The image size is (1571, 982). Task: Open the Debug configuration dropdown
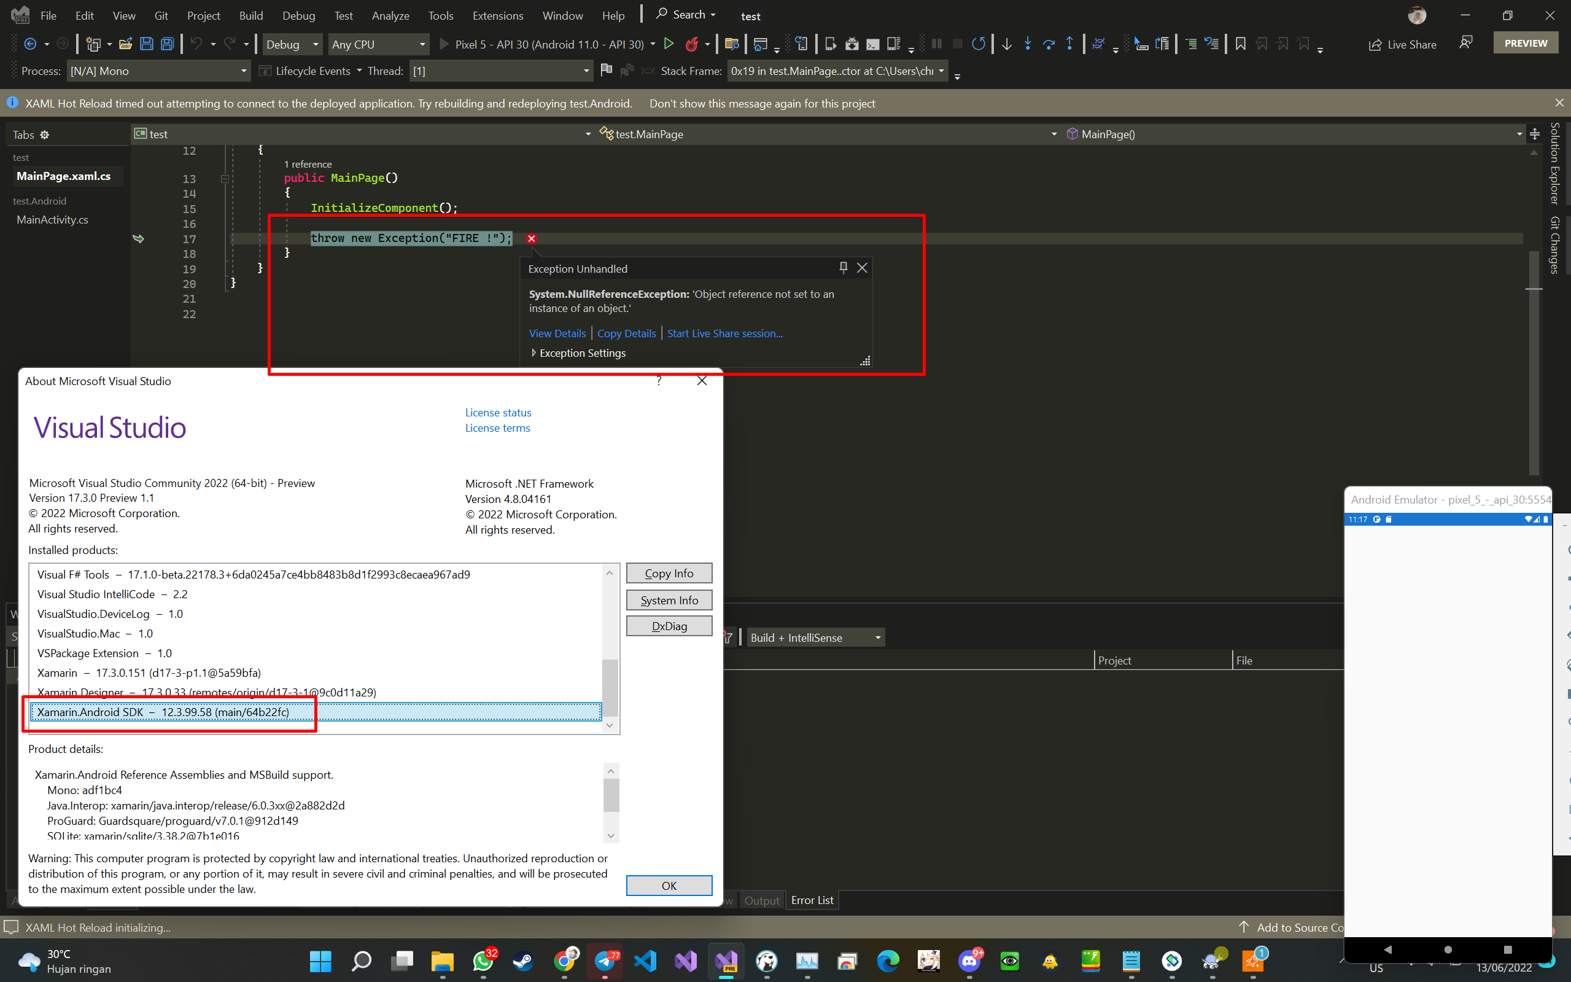tap(292, 44)
